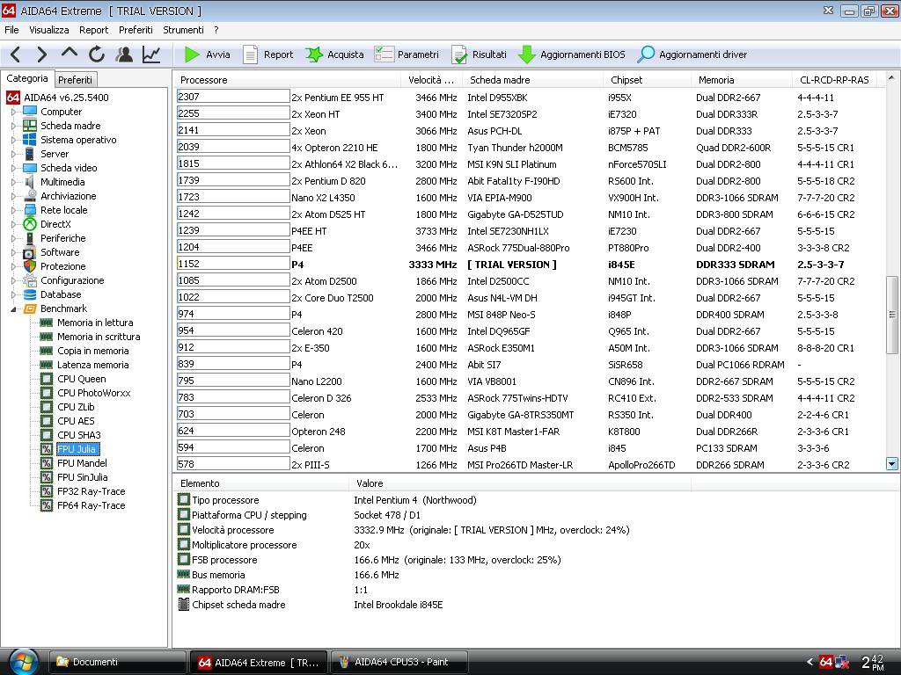Expand the Computer tree node
The image size is (901, 675).
click(13, 112)
